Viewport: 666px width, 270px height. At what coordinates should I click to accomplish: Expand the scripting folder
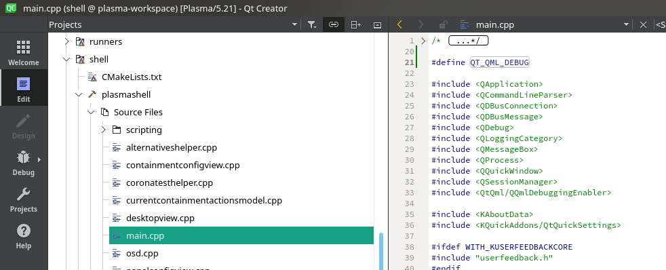[x=103, y=130]
